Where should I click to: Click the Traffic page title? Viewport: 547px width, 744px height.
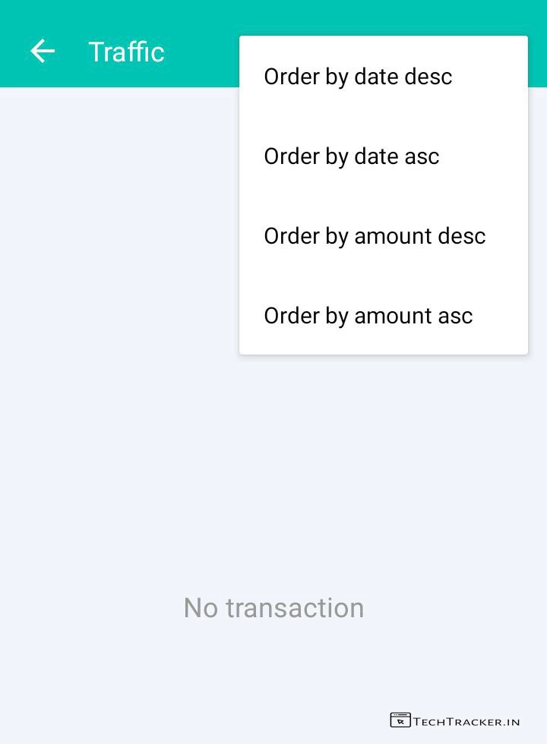point(126,52)
